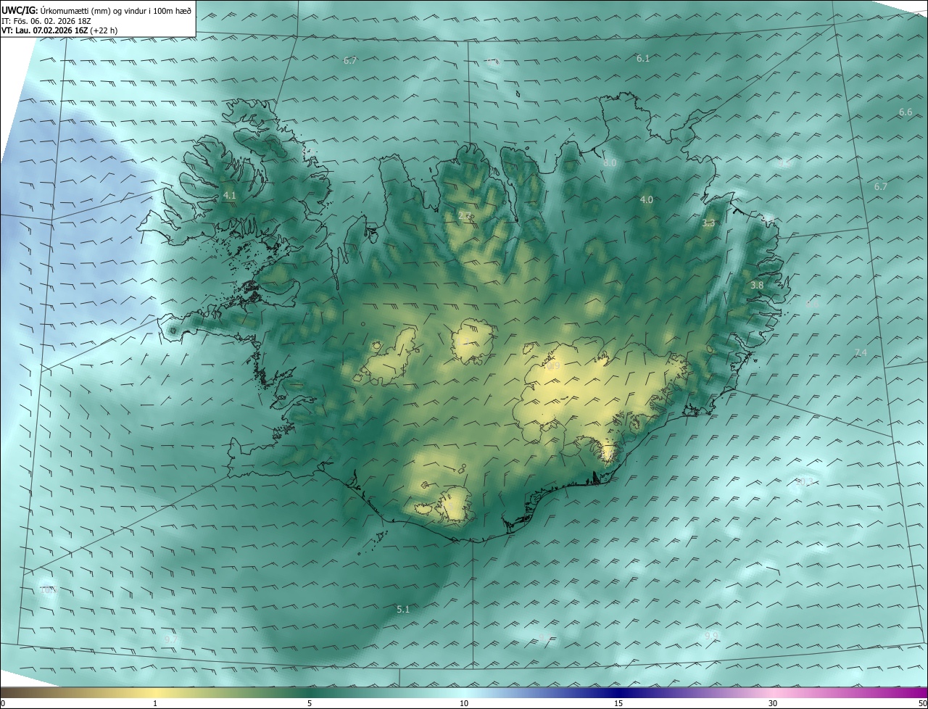Click the 2.7 value label on the map
The image size is (928, 709).
[465, 216]
